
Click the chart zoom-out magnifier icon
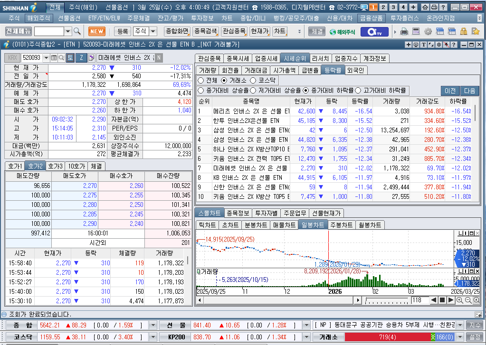[468, 300]
